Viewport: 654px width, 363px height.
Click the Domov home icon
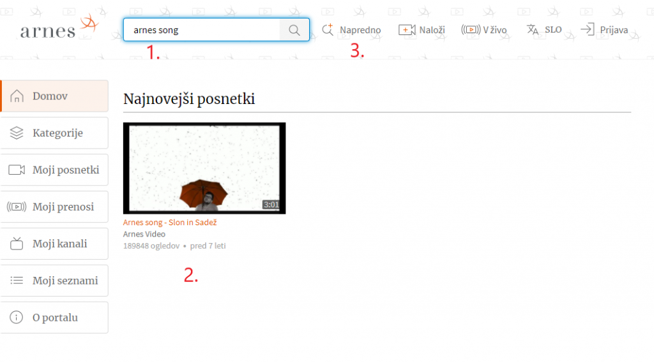[17, 96]
